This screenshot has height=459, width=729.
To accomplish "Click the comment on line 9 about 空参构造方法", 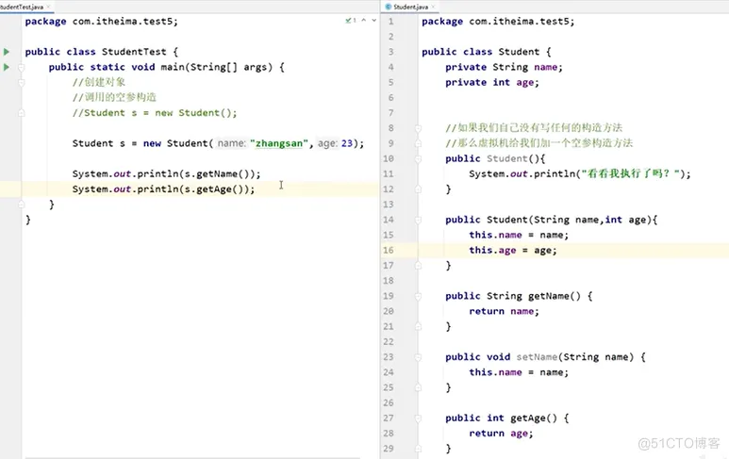I will pos(539,143).
